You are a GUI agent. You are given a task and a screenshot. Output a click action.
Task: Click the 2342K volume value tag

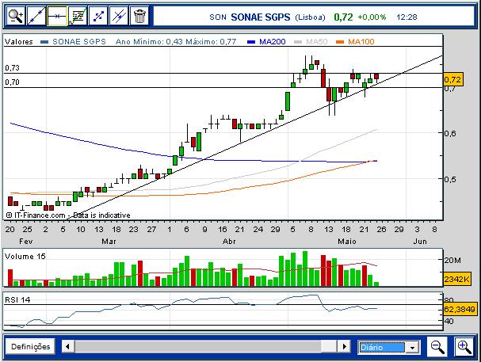(x=456, y=279)
